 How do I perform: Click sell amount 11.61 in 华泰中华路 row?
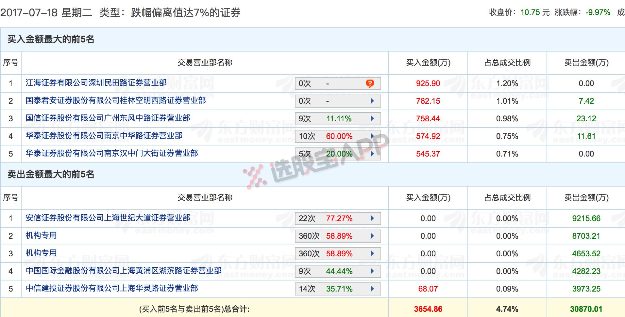click(586, 136)
